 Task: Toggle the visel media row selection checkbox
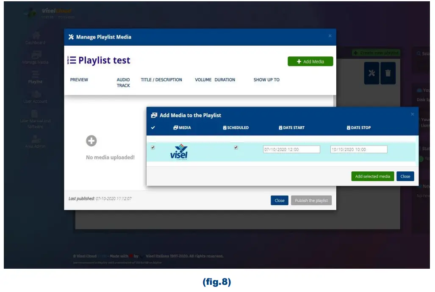coord(153,148)
